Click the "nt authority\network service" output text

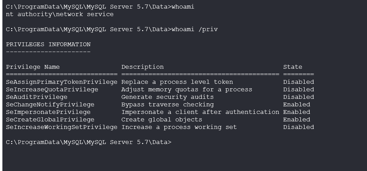(x=60, y=14)
